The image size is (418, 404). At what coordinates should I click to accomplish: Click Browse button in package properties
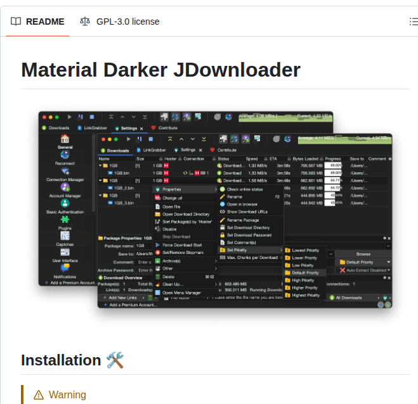[x=363, y=254]
